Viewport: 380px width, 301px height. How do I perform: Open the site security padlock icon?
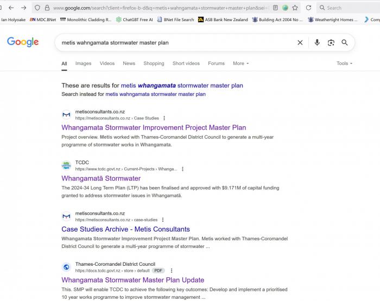pos(47,8)
